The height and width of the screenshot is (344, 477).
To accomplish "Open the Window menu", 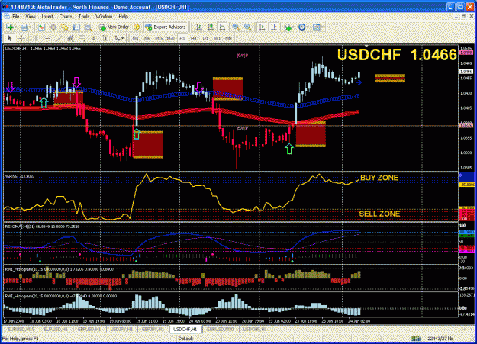I will (x=104, y=17).
